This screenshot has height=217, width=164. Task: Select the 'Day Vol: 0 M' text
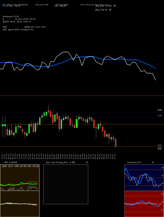click(x=103, y=10)
